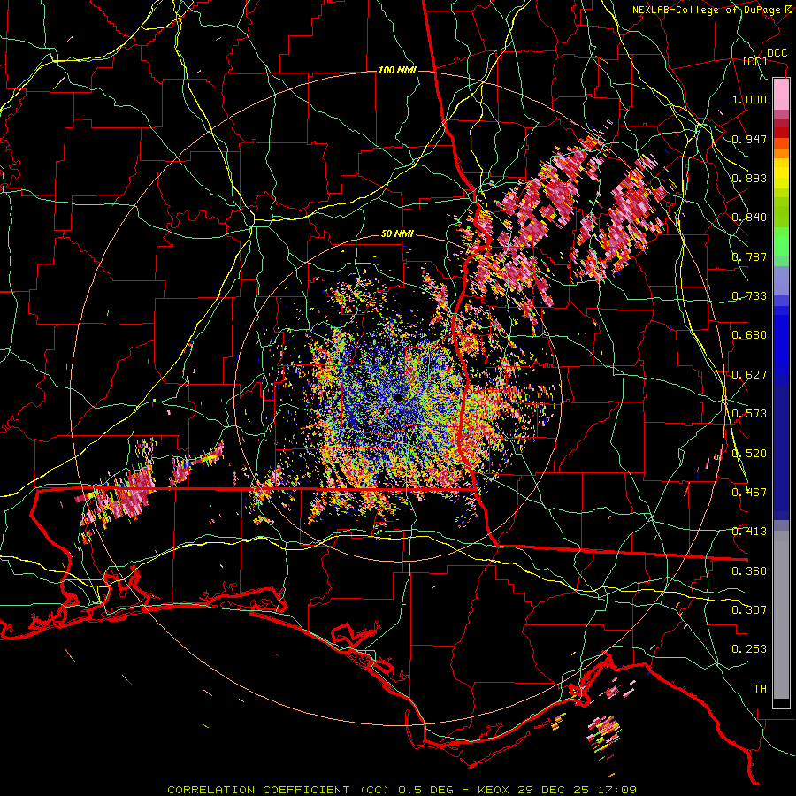
Task: Click the 0.840 color scale value
Action: pos(749,218)
